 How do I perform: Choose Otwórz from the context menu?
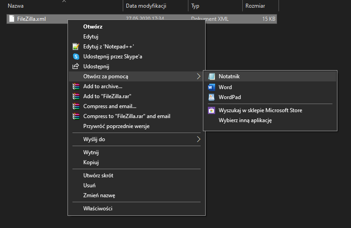(136, 27)
